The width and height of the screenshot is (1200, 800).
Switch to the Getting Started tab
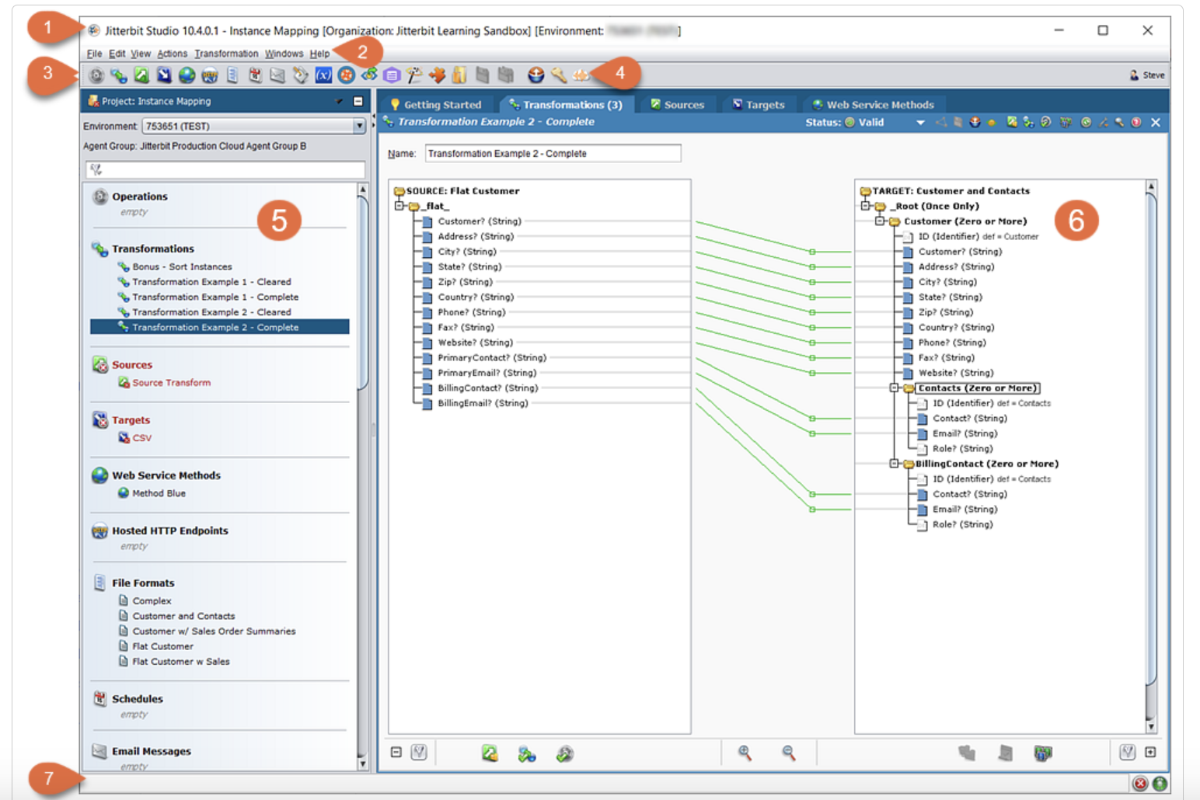[x=436, y=105]
